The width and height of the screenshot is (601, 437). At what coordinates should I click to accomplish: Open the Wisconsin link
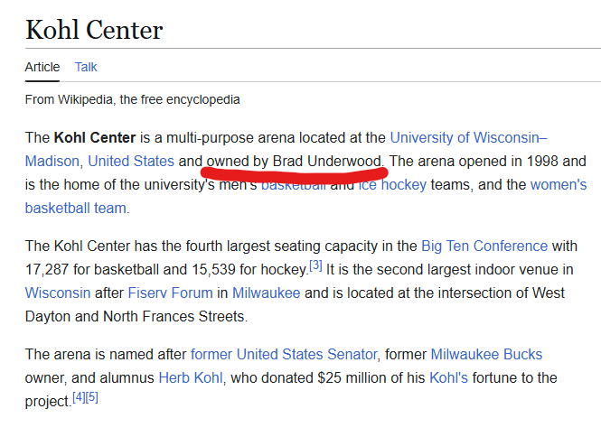click(58, 293)
